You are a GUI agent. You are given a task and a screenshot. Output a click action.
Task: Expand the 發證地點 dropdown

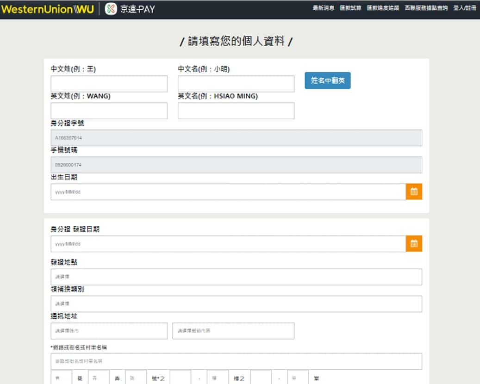point(236,277)
